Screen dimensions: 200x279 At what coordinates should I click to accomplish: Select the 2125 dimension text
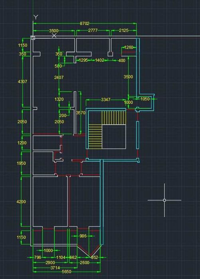coord(124,30)
